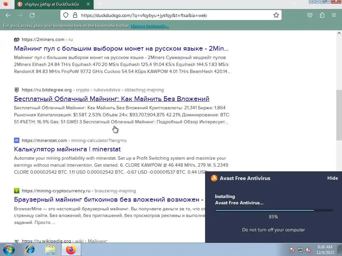Open the 2Miners mining pool result

click(x=121, y=48)
